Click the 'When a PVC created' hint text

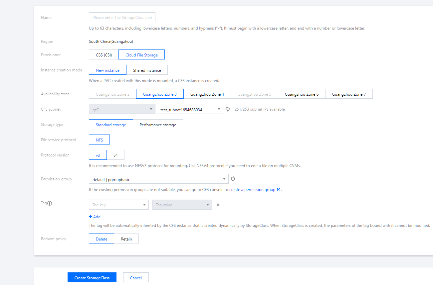[x=154, y=81]
